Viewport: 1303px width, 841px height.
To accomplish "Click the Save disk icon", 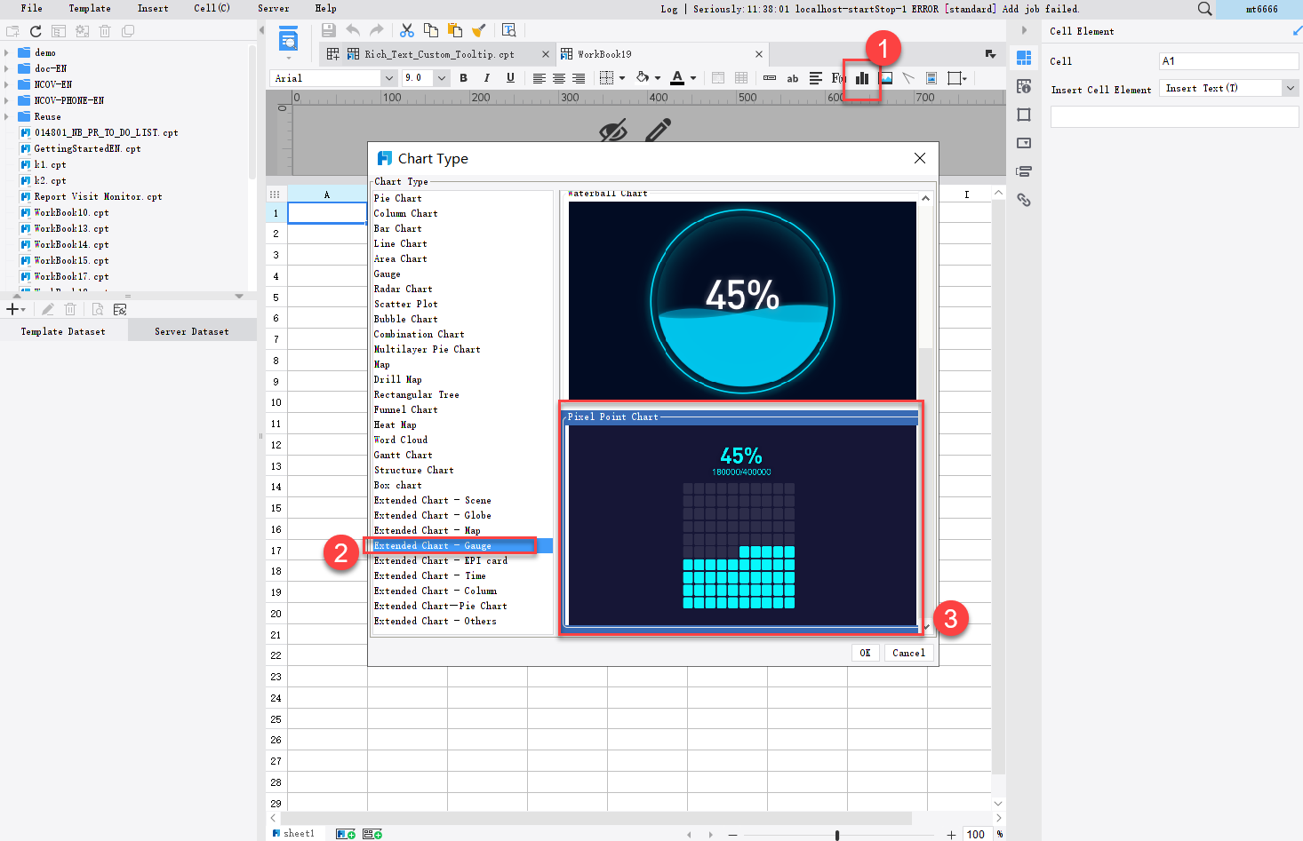I will pos(329,30).
